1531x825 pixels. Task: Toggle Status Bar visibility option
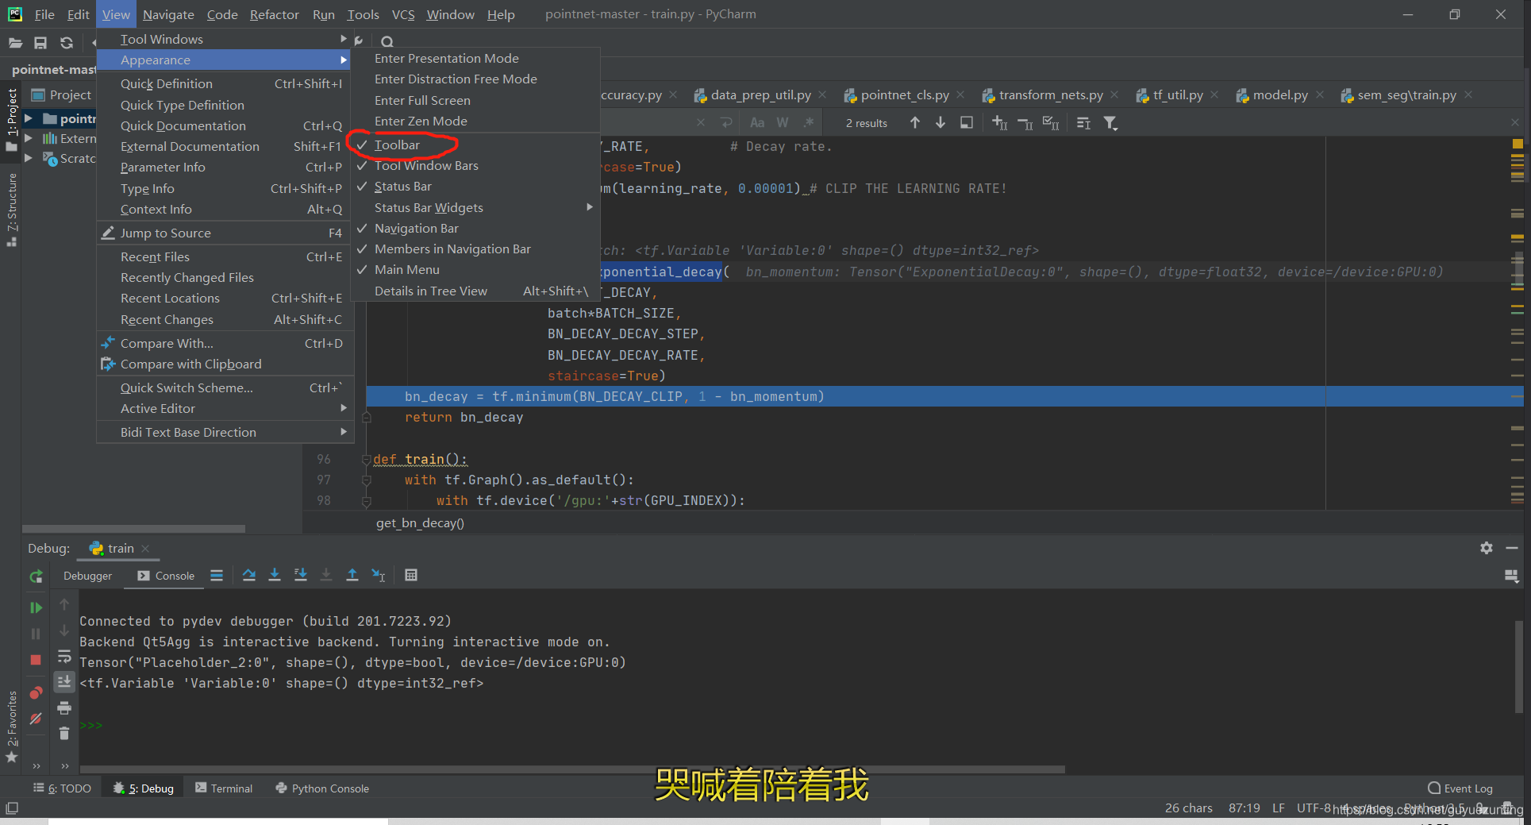pyautogui.click(x=475, y=187)
